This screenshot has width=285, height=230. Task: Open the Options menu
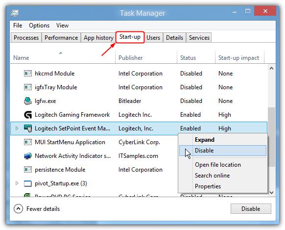pyautogui.click(x=39, y=26)
